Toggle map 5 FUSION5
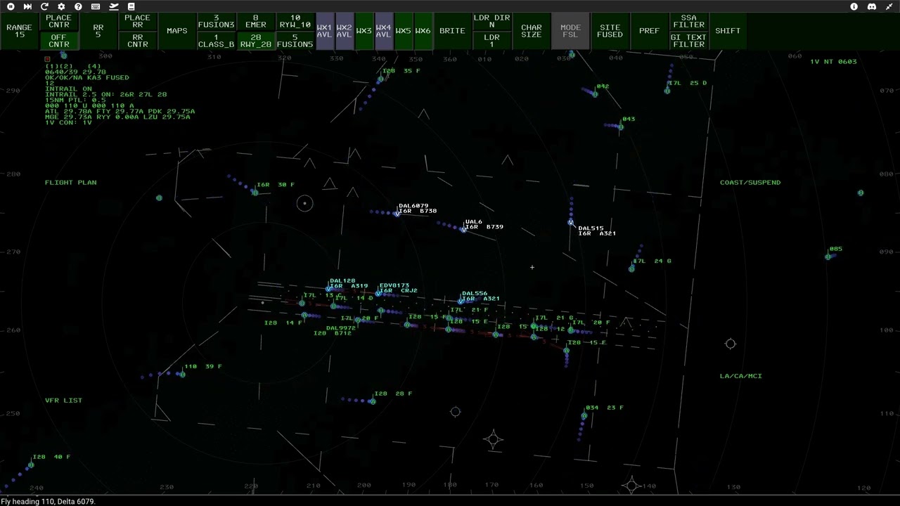 tap(295, 41)
